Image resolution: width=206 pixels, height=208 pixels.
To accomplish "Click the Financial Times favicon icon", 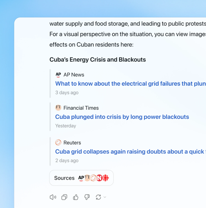I will [58, 108].
